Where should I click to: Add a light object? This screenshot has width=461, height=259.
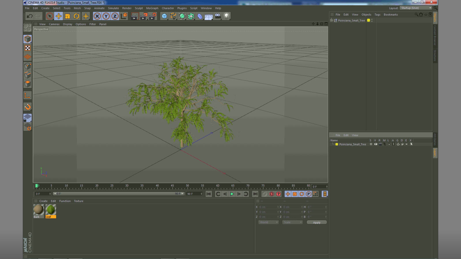227,16
